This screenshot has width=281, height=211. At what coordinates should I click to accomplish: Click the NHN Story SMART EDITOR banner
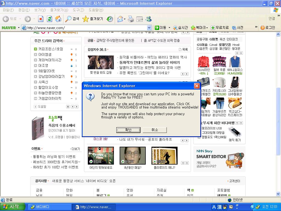tap(220, 159)
